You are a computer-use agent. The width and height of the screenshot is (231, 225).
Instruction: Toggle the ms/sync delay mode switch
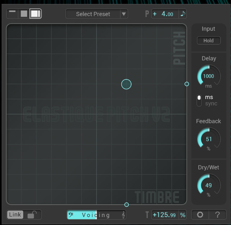(x=199, y=100)
